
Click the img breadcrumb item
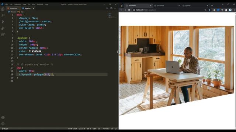point(21,12)
